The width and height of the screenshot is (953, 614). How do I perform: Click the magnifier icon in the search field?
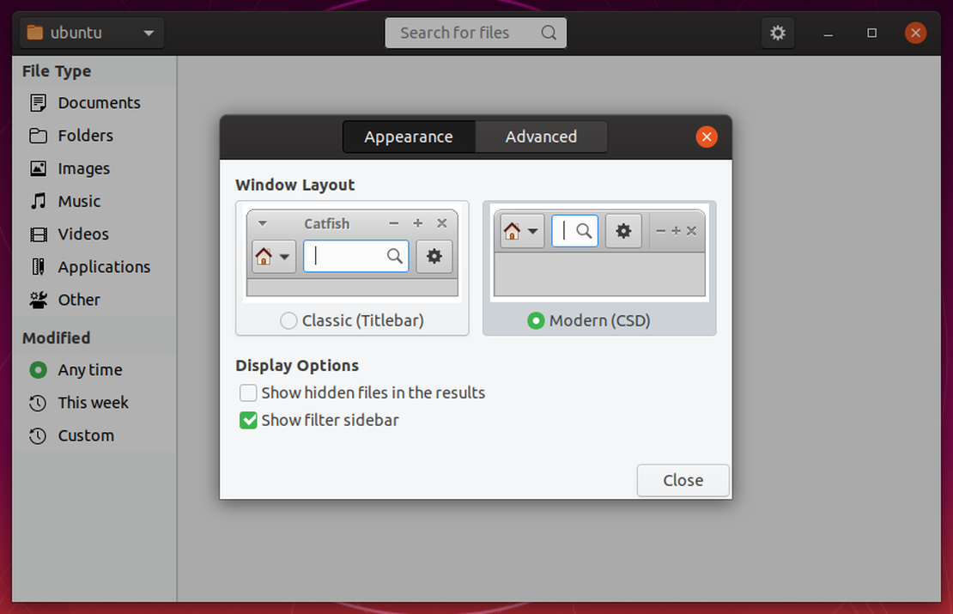point(548,33)
